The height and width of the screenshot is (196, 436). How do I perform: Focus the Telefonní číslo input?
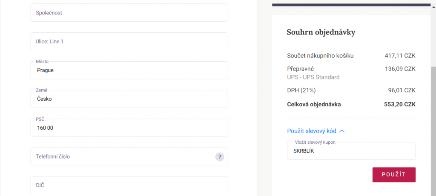tap(129, 156)
